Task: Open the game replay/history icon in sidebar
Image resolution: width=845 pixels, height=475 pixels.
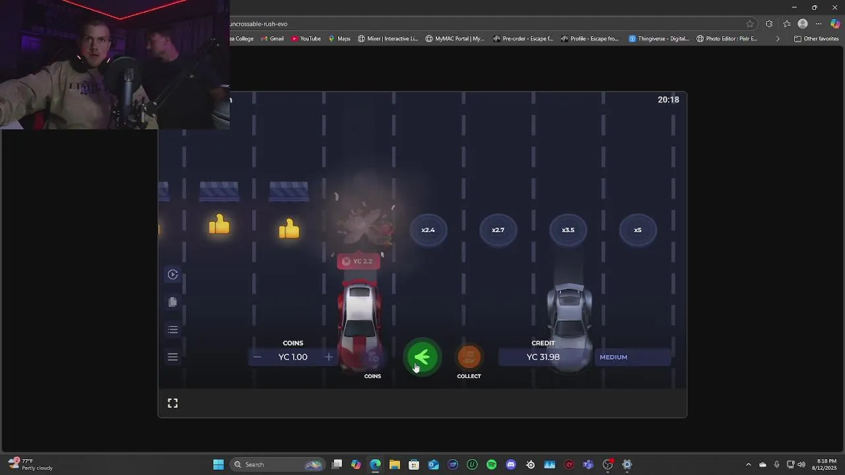Action: pyautogui.click(x=173, y=274)
